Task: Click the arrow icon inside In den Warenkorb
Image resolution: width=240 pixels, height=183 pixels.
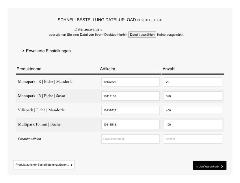Action: click(222, 166)
